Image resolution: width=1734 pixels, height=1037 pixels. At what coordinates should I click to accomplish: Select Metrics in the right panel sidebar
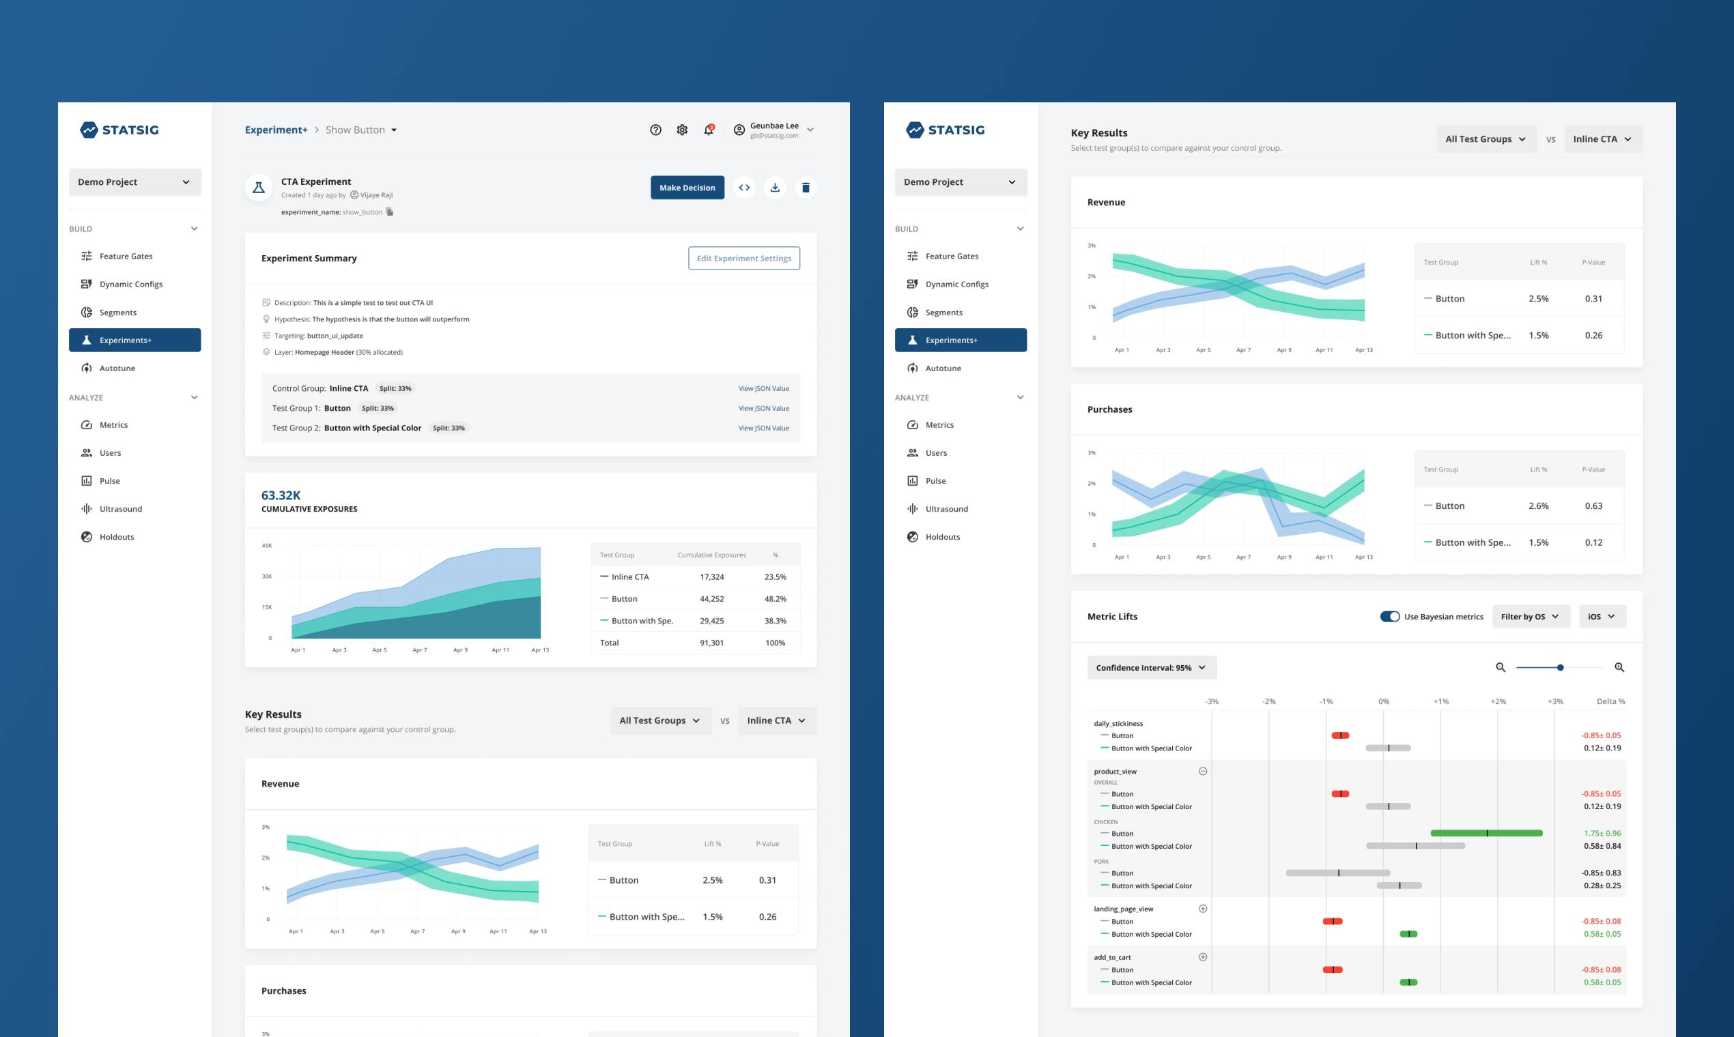961,425
